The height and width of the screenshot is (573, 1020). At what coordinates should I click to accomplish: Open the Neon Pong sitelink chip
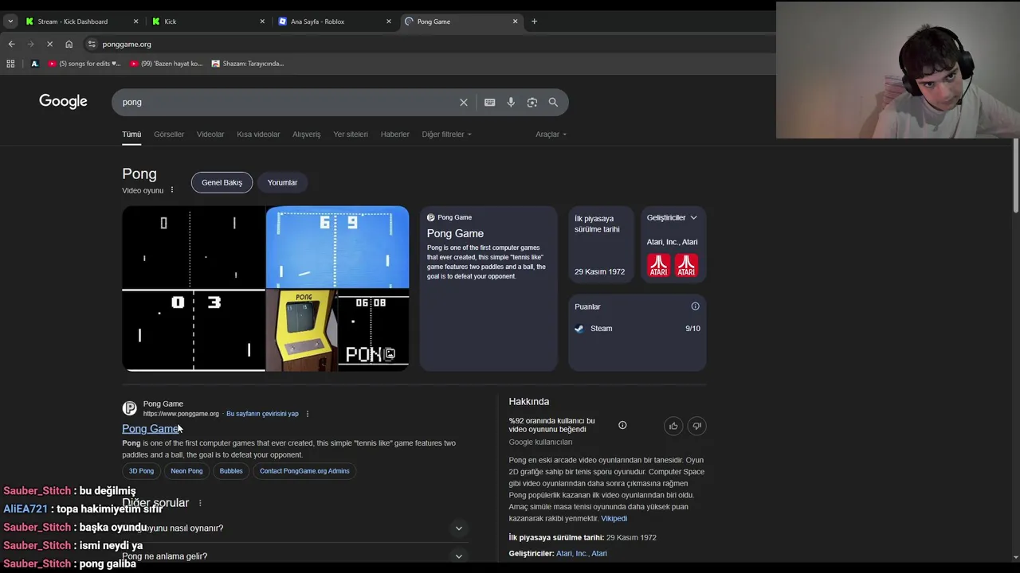tap(186, 471)
